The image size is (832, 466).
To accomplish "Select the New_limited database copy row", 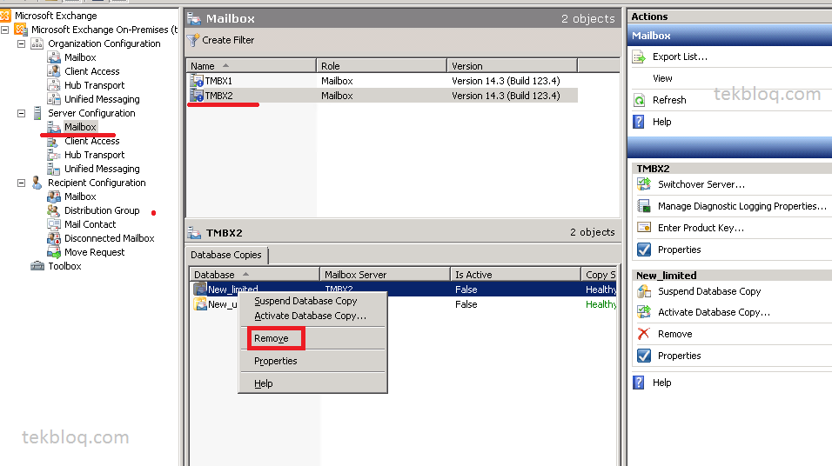I will click(x=403, y=290).
